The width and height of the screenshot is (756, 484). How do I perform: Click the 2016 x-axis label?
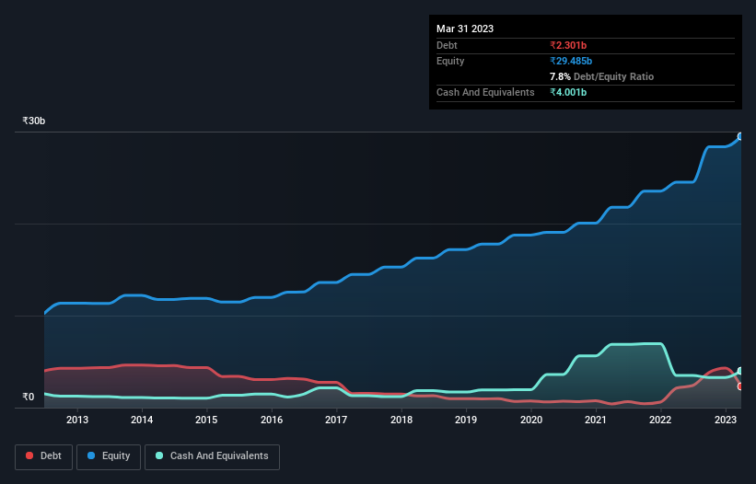tap(272, 420)
